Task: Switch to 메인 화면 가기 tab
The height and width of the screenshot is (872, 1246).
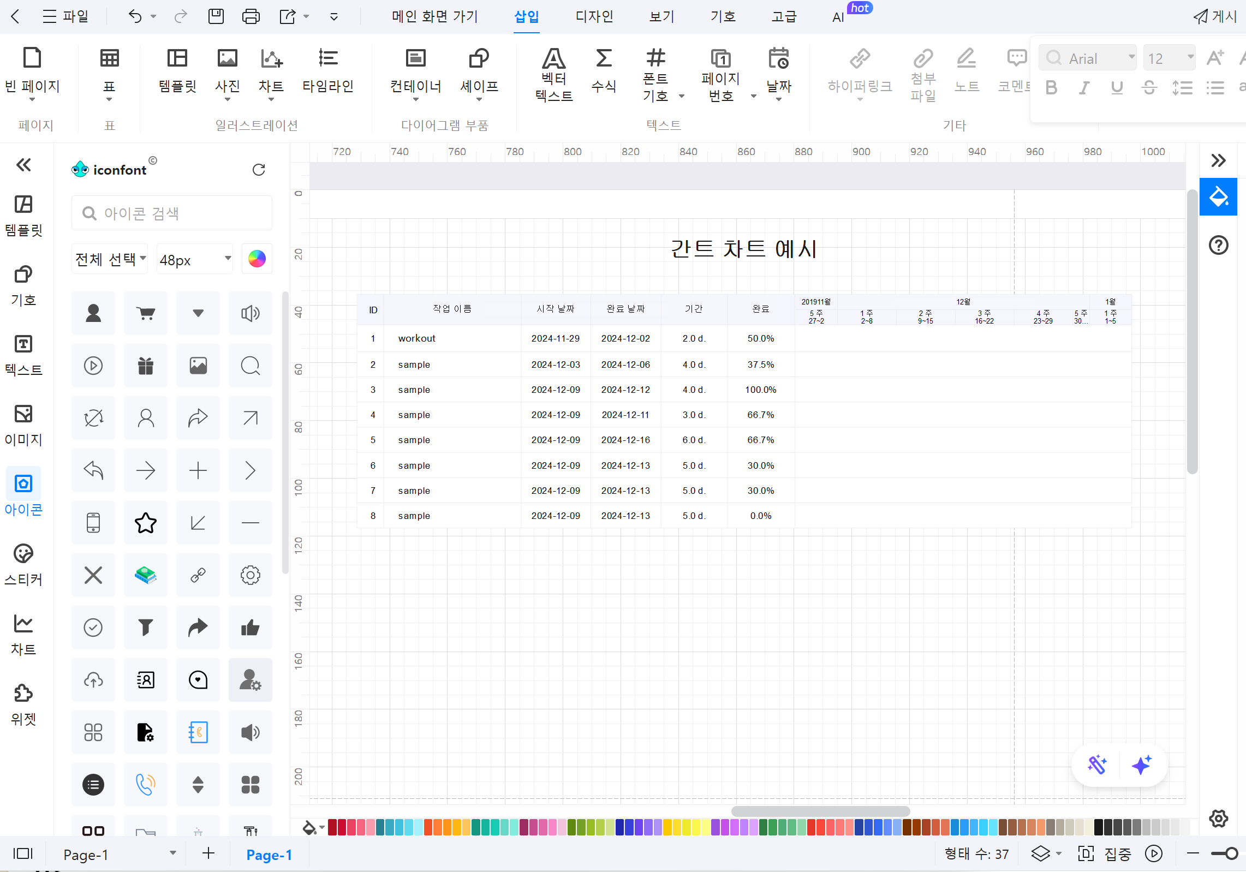Action: (434, 16)
